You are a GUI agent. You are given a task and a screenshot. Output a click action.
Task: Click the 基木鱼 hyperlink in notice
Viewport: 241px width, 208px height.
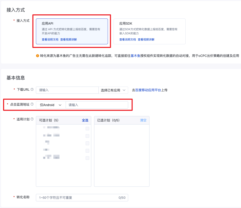tap(135, 56)
